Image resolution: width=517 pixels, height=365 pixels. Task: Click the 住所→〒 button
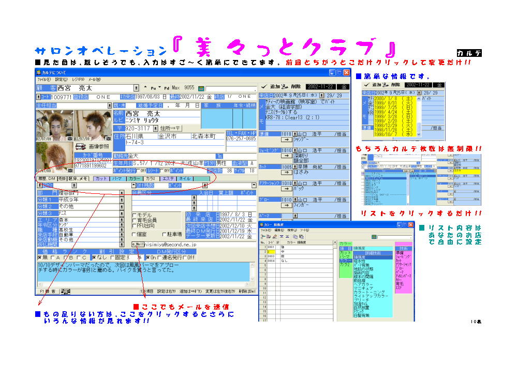(x=170, y=128)
